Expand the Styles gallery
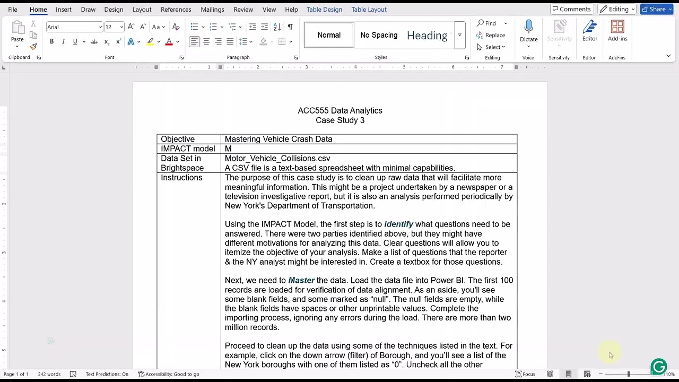679x382 pixels. (460, 35)
